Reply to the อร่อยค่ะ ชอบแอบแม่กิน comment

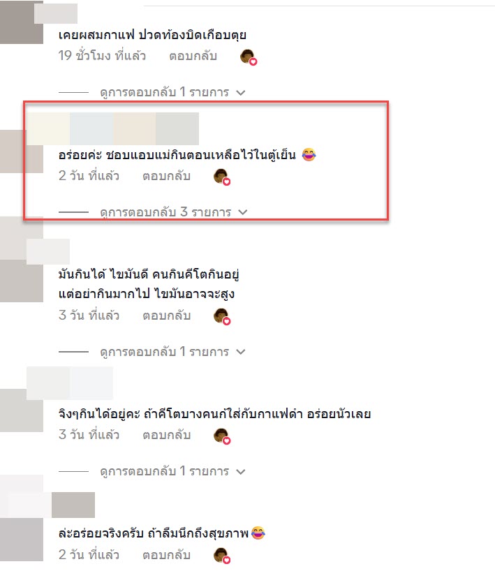166,176
